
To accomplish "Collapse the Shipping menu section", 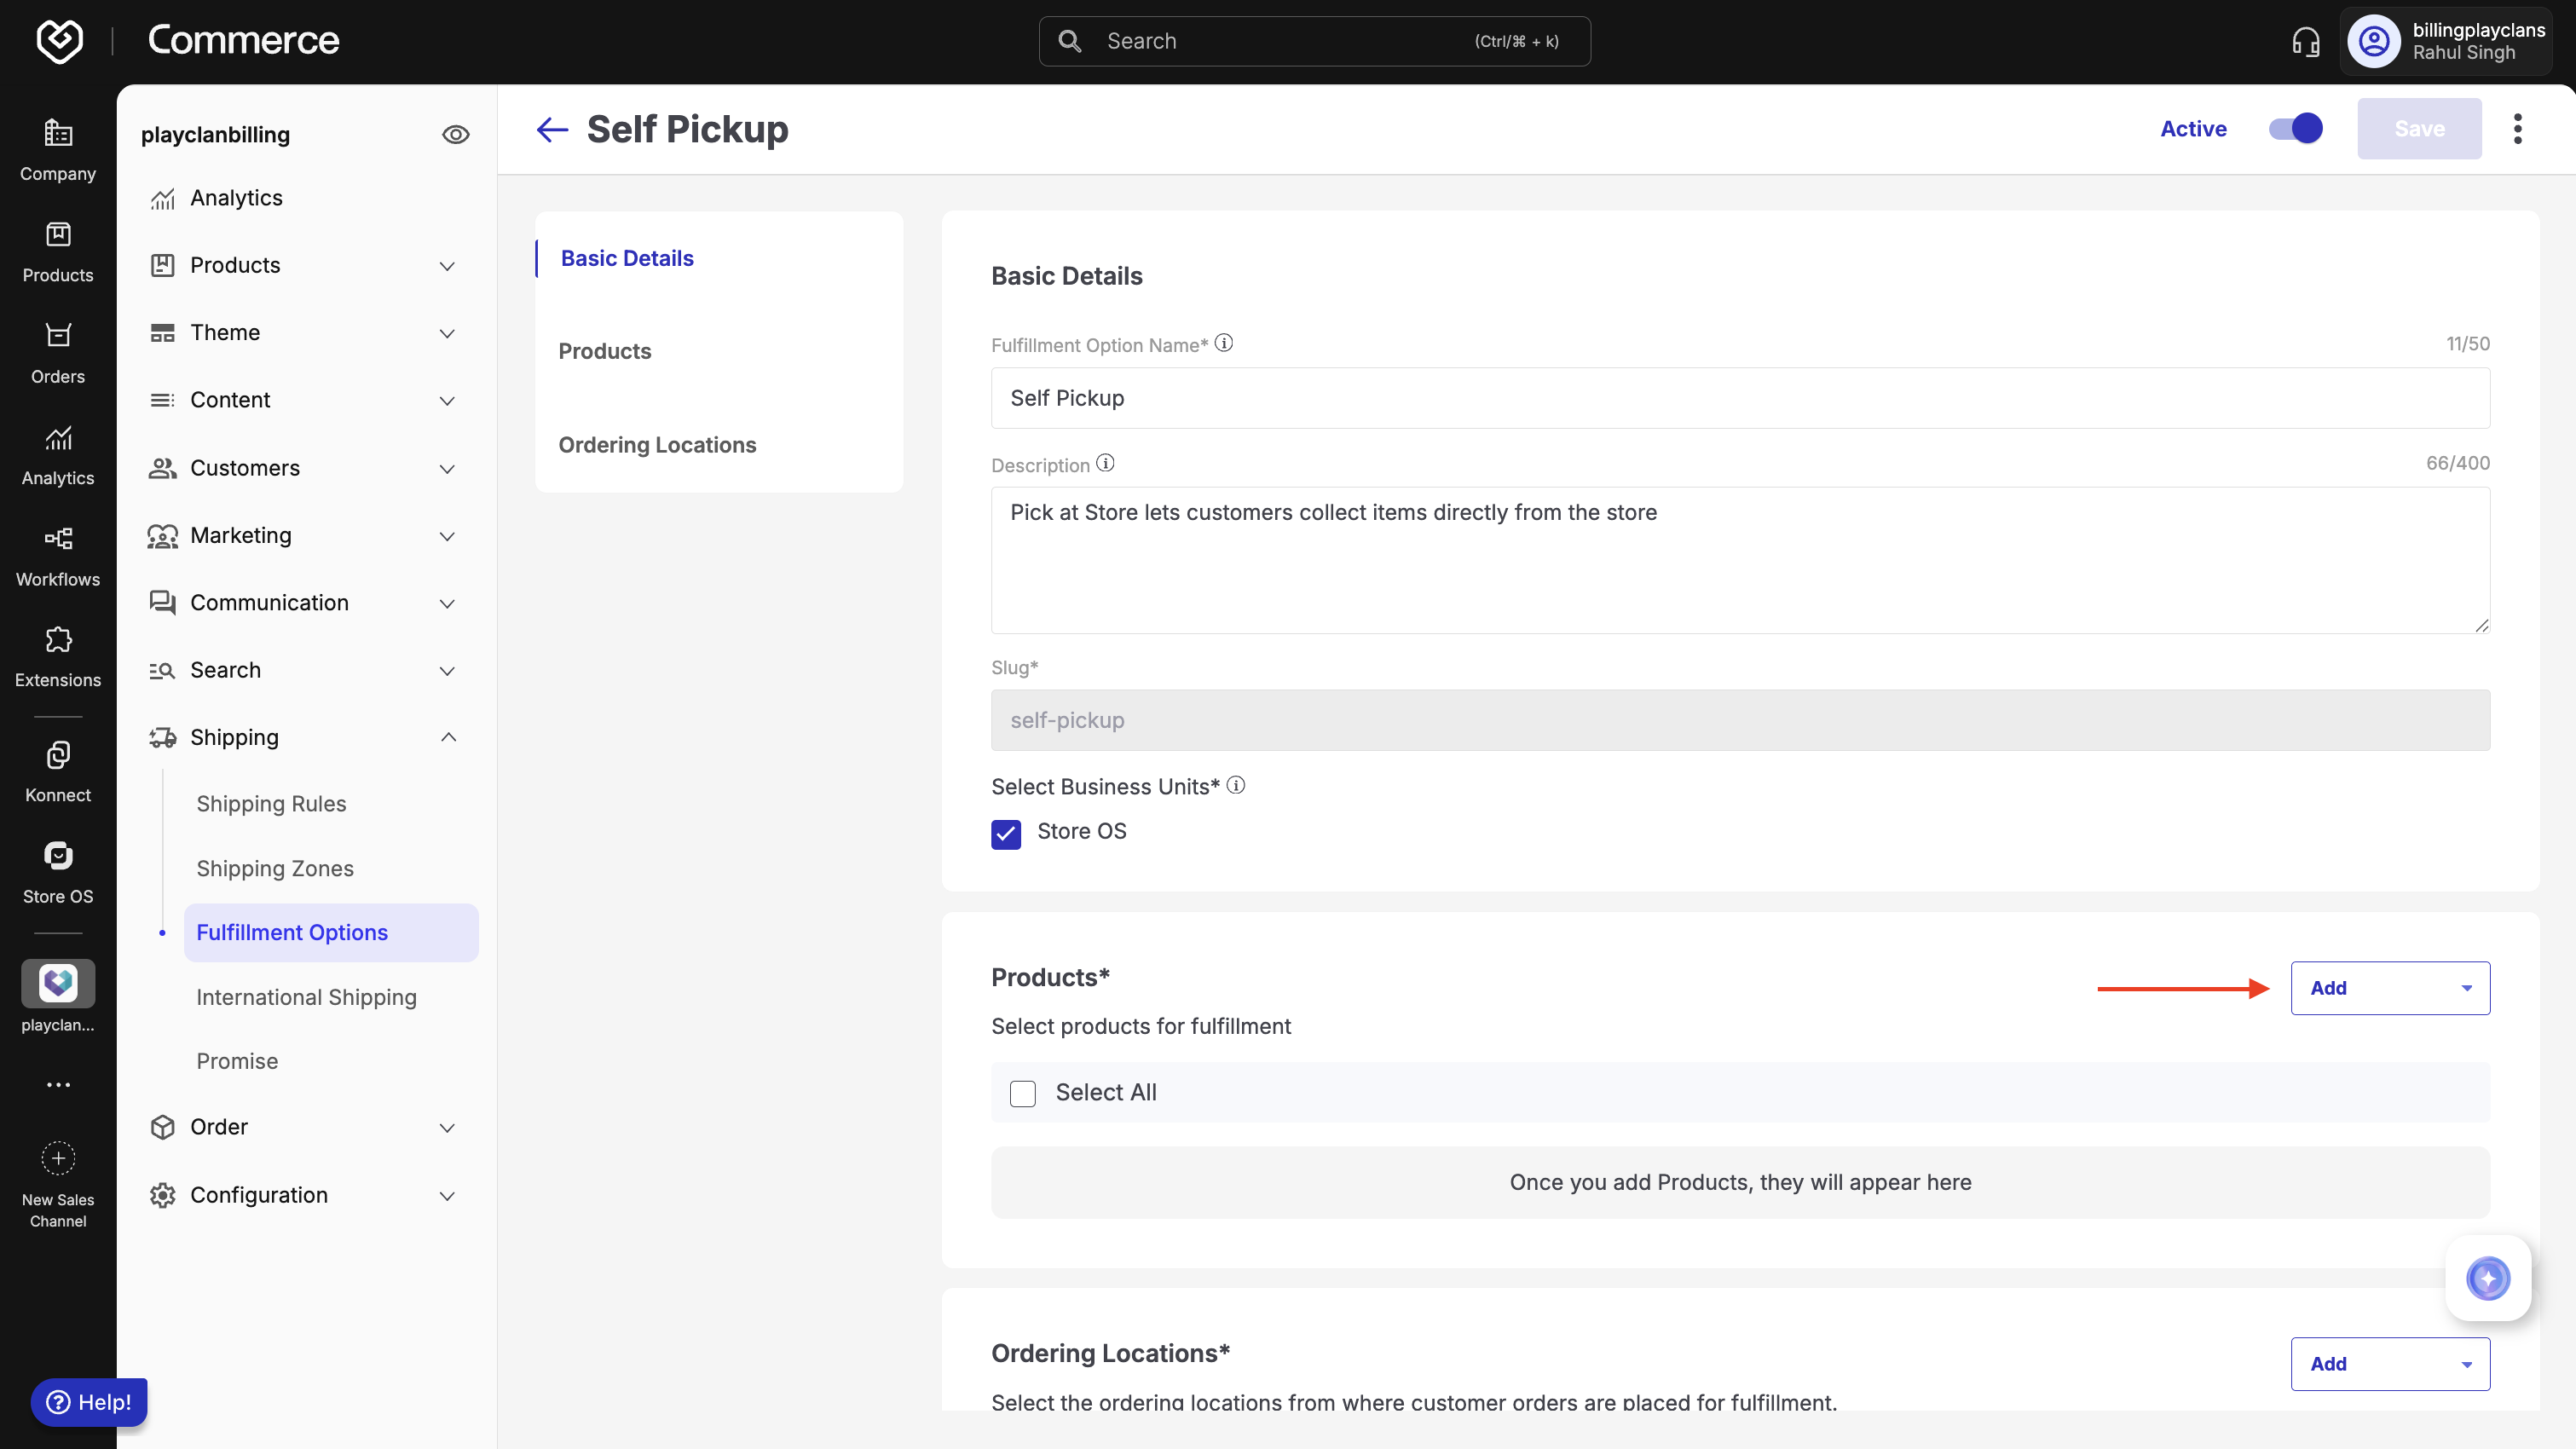I will click(448, 737).
